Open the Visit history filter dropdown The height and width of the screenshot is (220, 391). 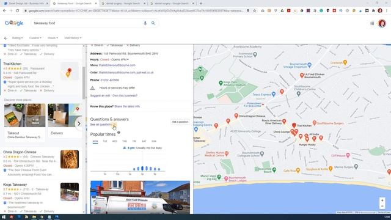pyautogui.click(x=73, y=38)
